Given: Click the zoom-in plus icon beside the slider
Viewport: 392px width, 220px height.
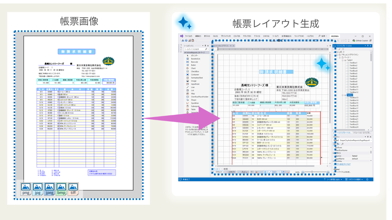Looking at the screenshot, I should tap(328, 172).
